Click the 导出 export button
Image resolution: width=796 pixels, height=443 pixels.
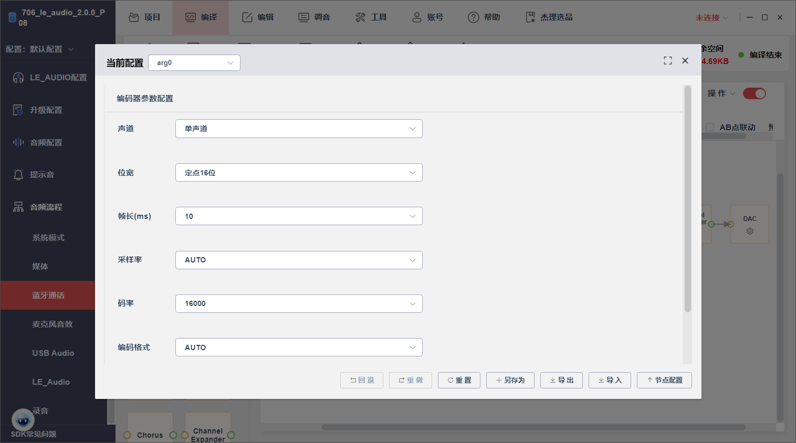[x=561, y=381]
